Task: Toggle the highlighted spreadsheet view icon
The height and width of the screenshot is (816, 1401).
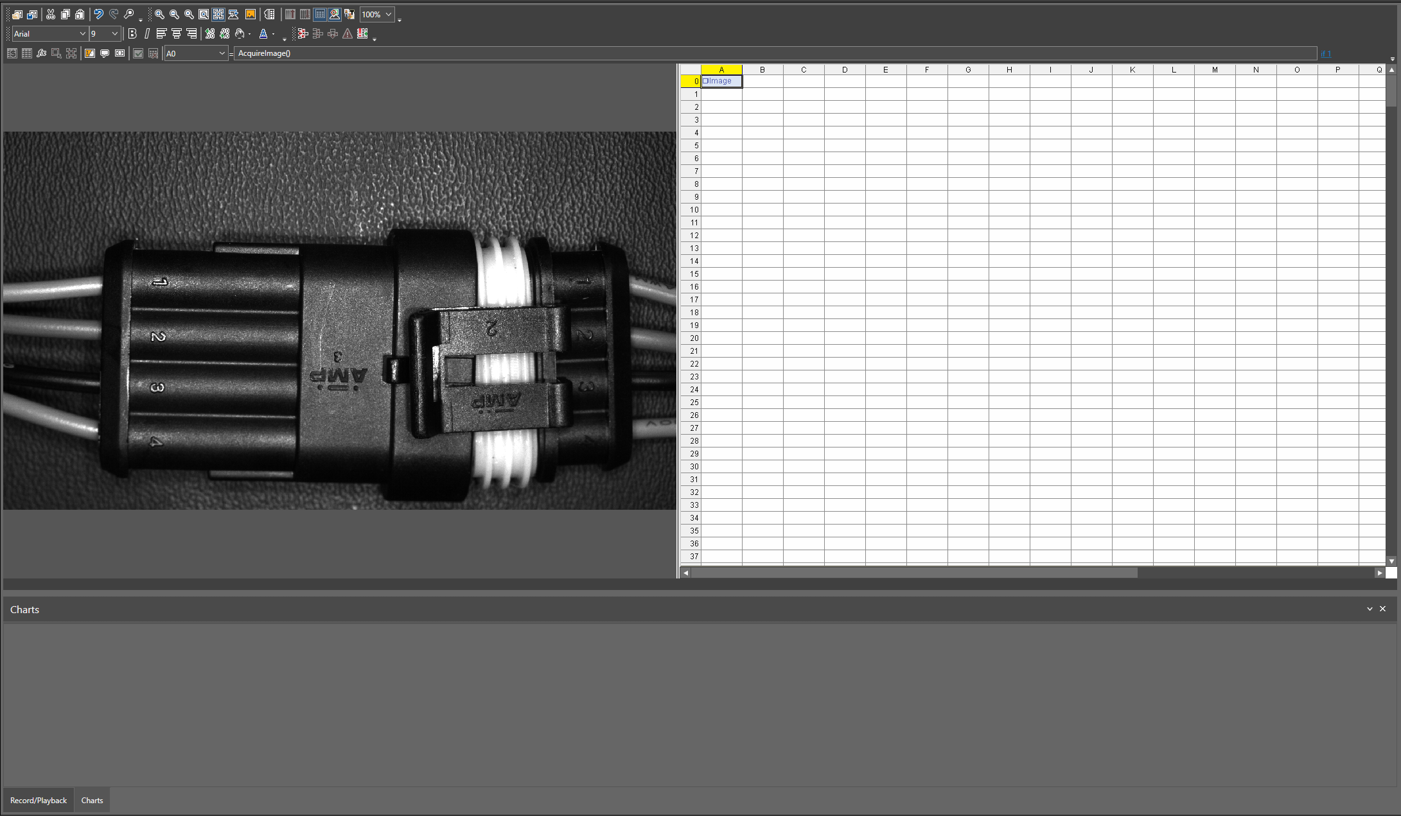Action: coord(319,14)
